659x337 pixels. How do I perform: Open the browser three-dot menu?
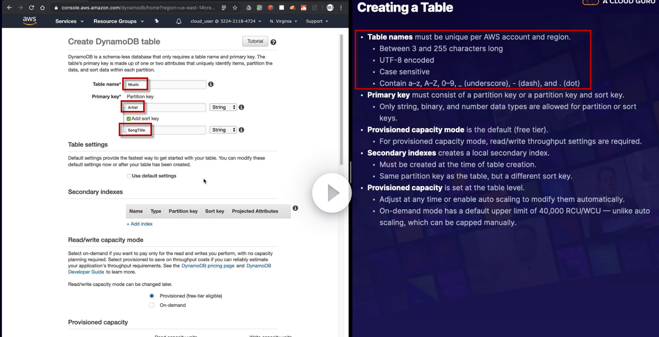(x=341, y=8)
